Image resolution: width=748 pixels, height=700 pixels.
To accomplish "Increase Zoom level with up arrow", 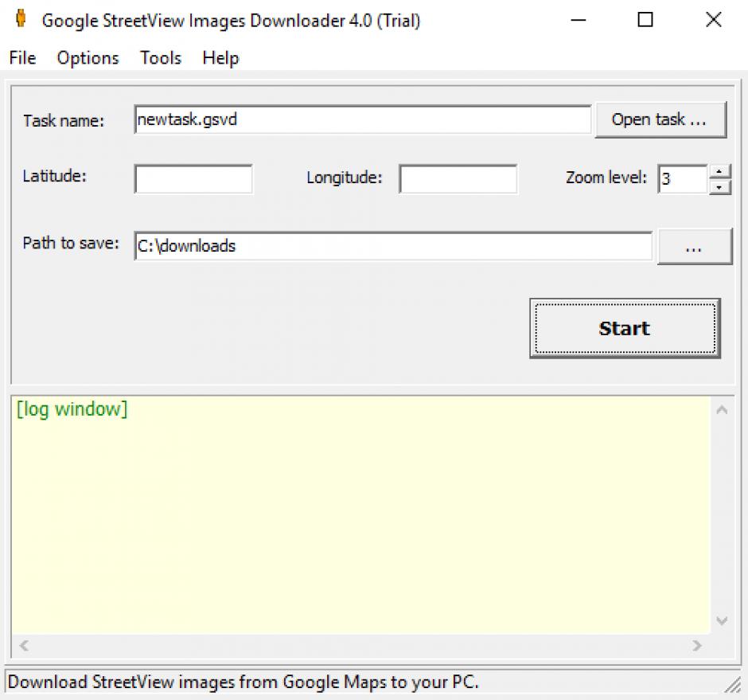I will (720, 171).
